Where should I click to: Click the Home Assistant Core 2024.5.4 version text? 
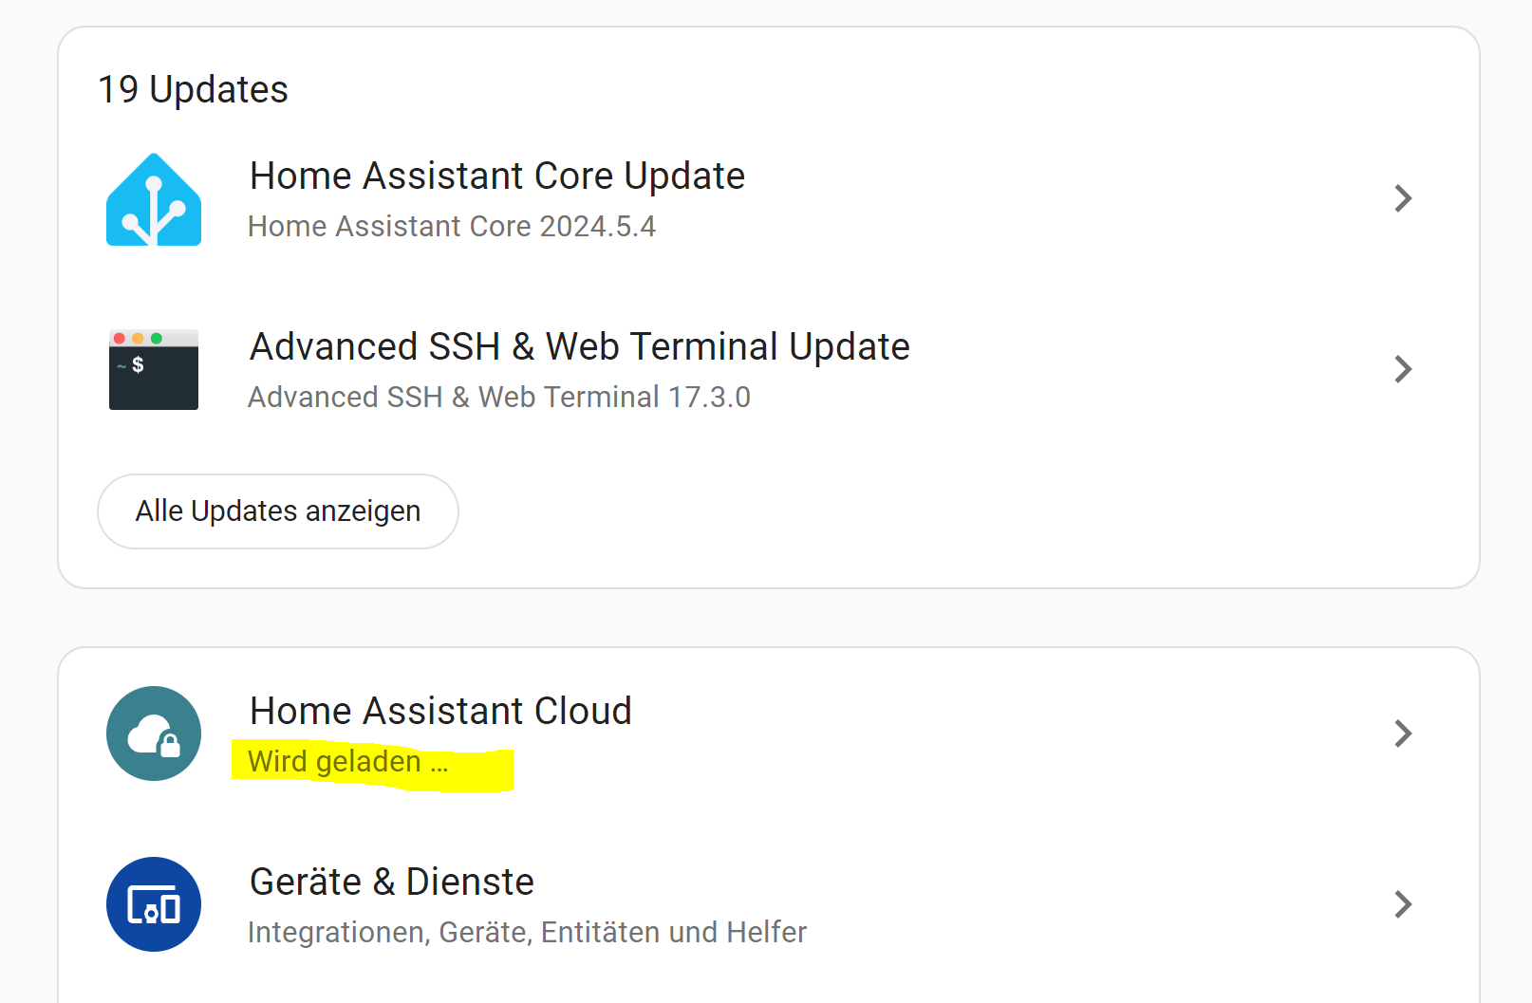point(452,227)
